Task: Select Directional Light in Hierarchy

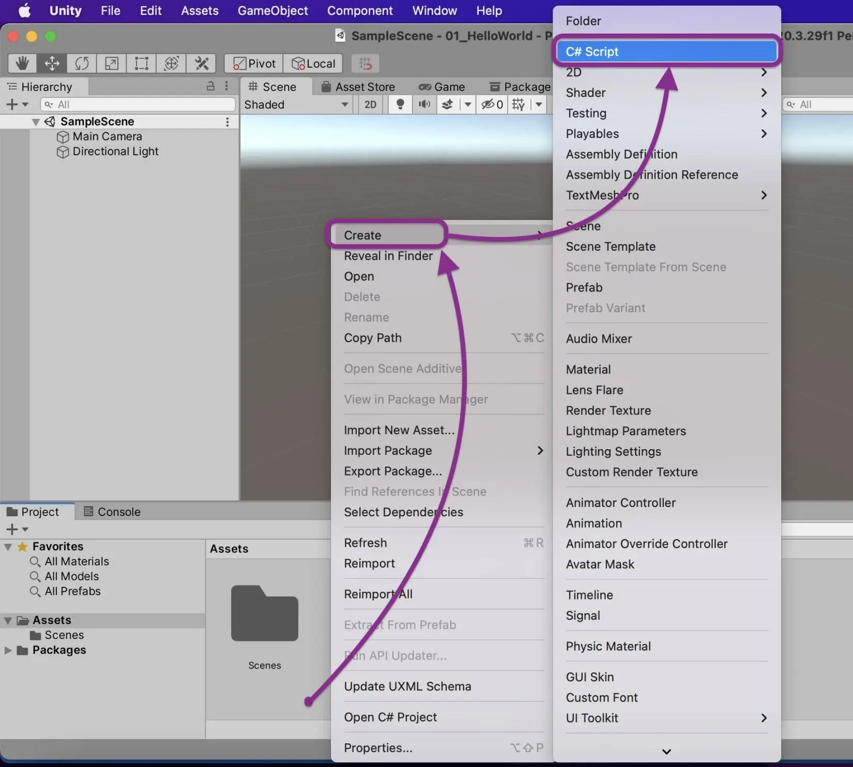Action: (x=115, y=151)
